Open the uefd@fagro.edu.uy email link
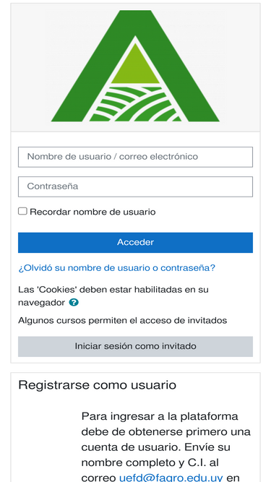Viewport: 271px width, 482px height. (x=171, y=478)
